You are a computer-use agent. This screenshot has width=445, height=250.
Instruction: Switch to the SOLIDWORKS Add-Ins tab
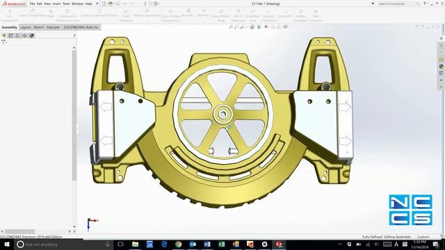pos(81,27)
